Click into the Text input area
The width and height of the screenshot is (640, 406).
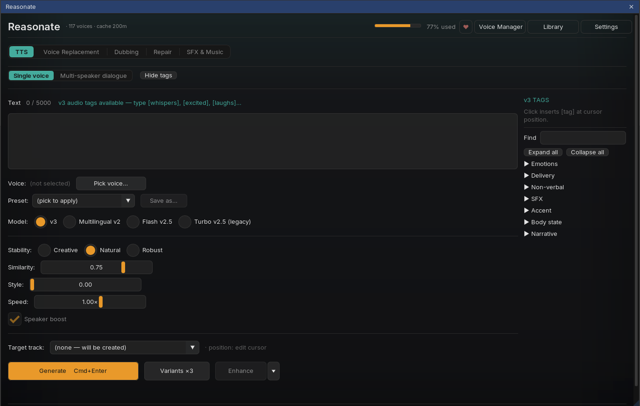(263, 141)
